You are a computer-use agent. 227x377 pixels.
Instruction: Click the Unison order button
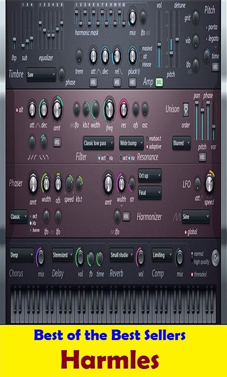[186, 110]
